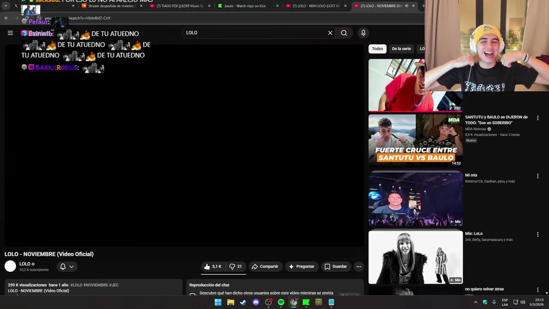Open the ESP LAA language switcher
This screenshot has width=549, height=309.
[505, 302]
